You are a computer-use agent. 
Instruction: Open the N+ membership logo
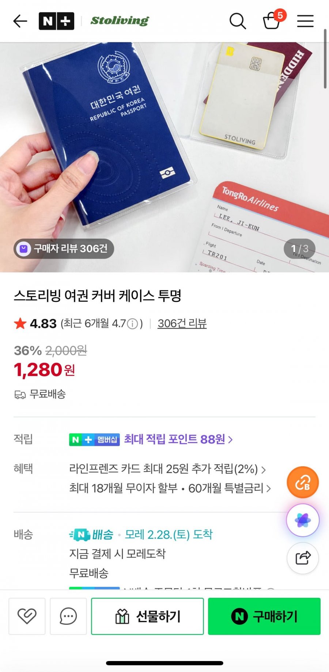57,21
